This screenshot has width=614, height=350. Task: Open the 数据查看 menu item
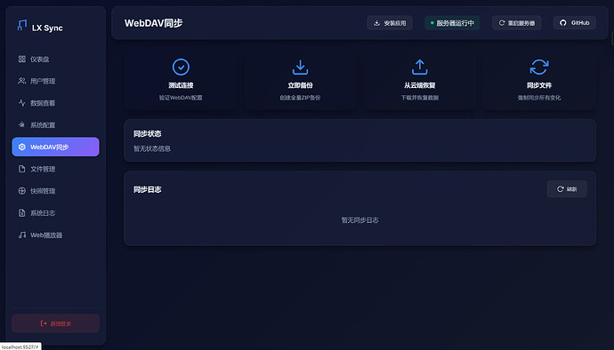coord(55,103)
